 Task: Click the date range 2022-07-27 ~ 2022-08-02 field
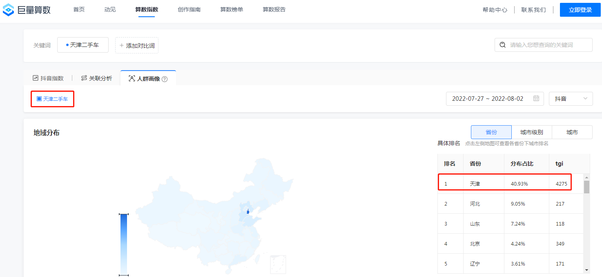[495, 98]
